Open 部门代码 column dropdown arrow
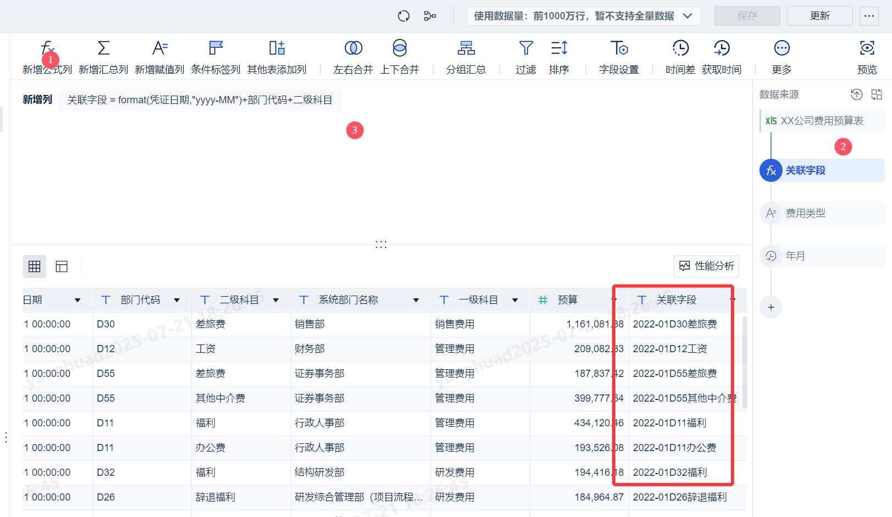This screenshot has width=892, height=517. point(177,300)
